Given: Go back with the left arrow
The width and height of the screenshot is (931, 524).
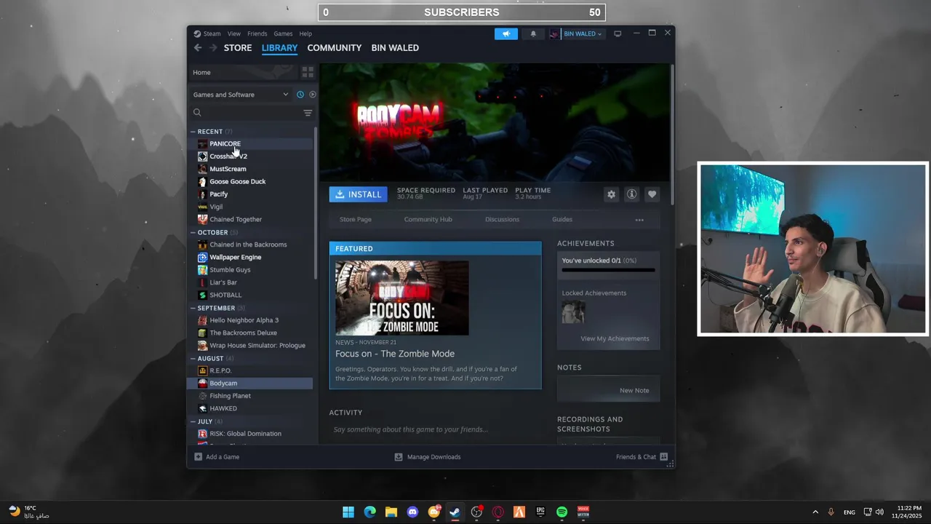Looking at the screenshot, I should (198, 47).
